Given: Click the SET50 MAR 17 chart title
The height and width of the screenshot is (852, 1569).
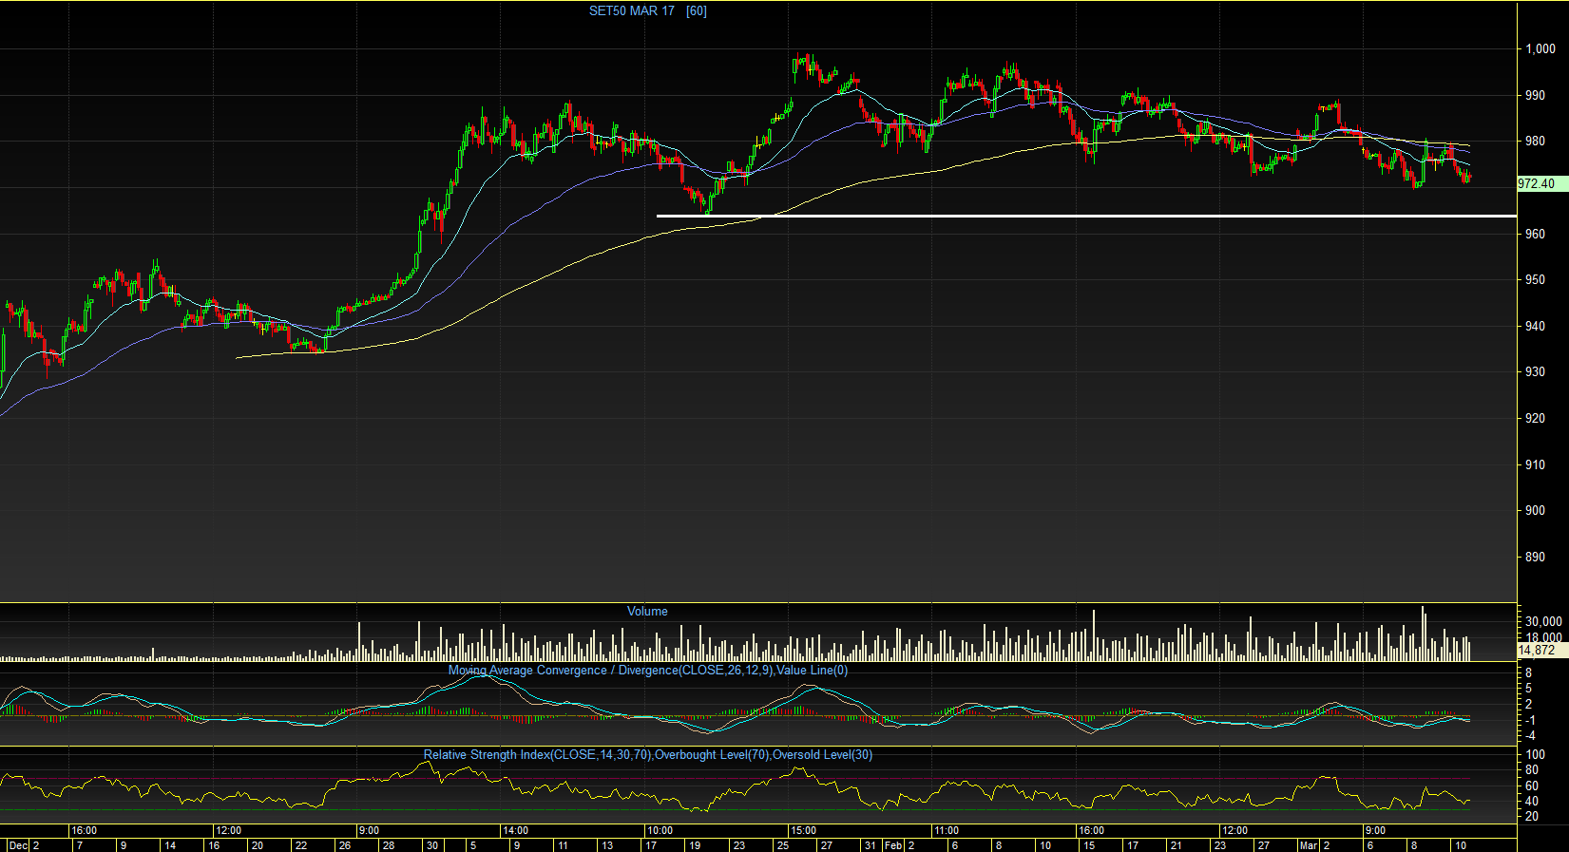Looking at the screenshot, I should tap(631, 11).
